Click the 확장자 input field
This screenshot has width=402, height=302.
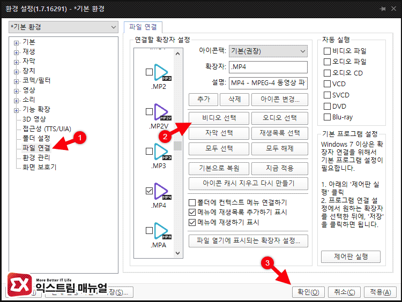(268, 67)
